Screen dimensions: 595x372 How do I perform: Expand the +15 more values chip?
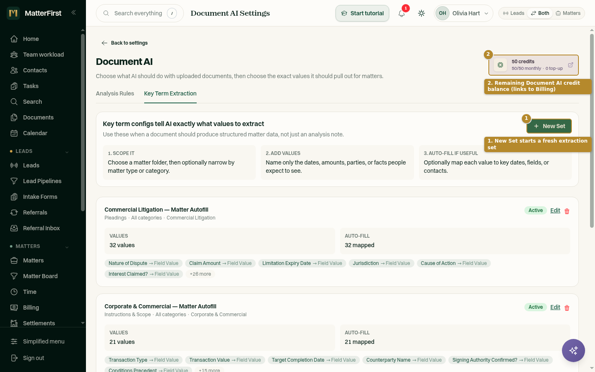point(209,370)
